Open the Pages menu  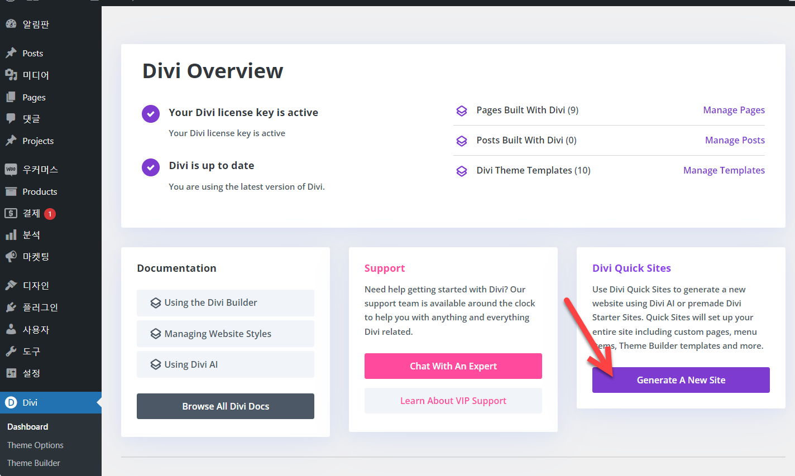tap(51, 97)
